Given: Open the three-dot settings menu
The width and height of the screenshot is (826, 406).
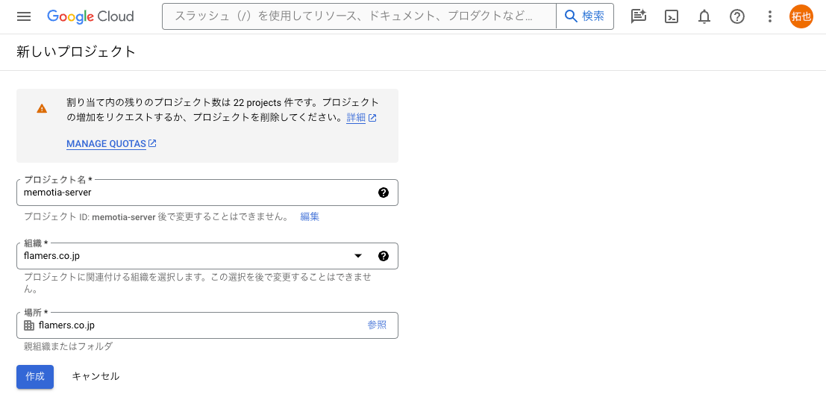Looking at the screenshot, I should [x=769, y=16].
